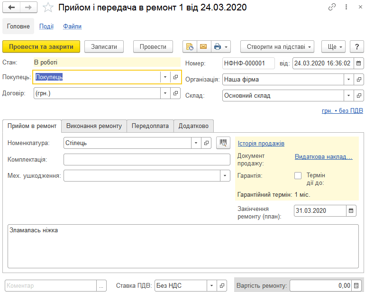Click into the Комплектація input field
Screen dimensions: 365x292
click(147, 159)
